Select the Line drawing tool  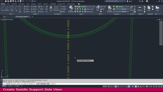point(2,8)
